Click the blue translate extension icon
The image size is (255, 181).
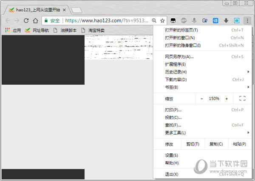coord(215,20)
